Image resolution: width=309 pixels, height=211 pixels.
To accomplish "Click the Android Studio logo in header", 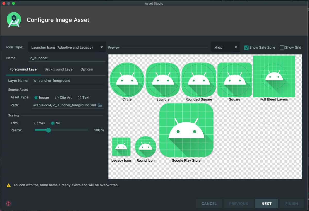I will [x=14, y=20].
